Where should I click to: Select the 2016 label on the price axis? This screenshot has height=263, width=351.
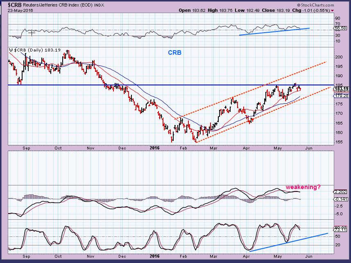point(154,148)
